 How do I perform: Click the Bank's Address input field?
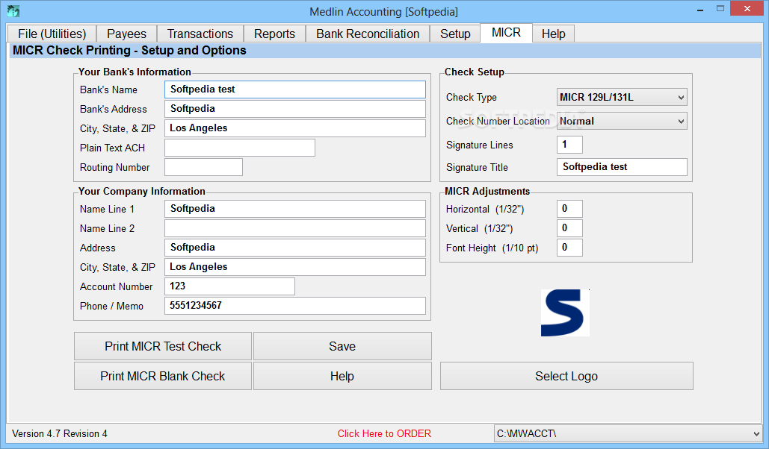[x=295, y=109]
